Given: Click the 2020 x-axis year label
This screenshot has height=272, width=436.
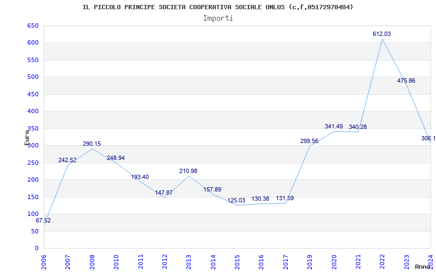Looking at the screenshot, I should 334,262.
